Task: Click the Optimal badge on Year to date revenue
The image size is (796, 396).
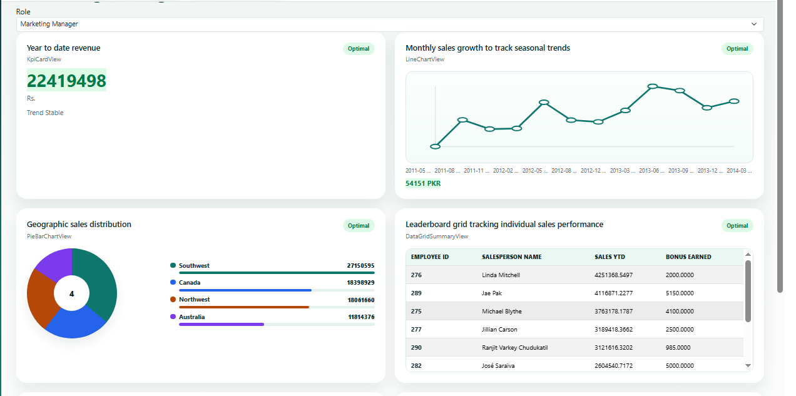Action: [x=359, y=49]
